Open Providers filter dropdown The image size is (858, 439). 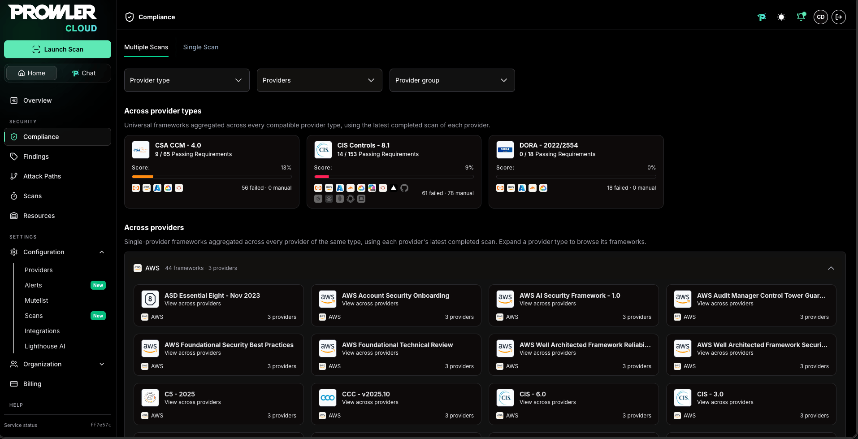coord(320,80)
